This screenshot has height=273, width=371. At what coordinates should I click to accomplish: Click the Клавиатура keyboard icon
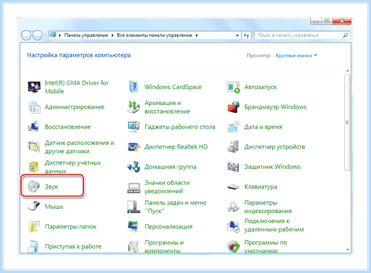click(233, 187)
